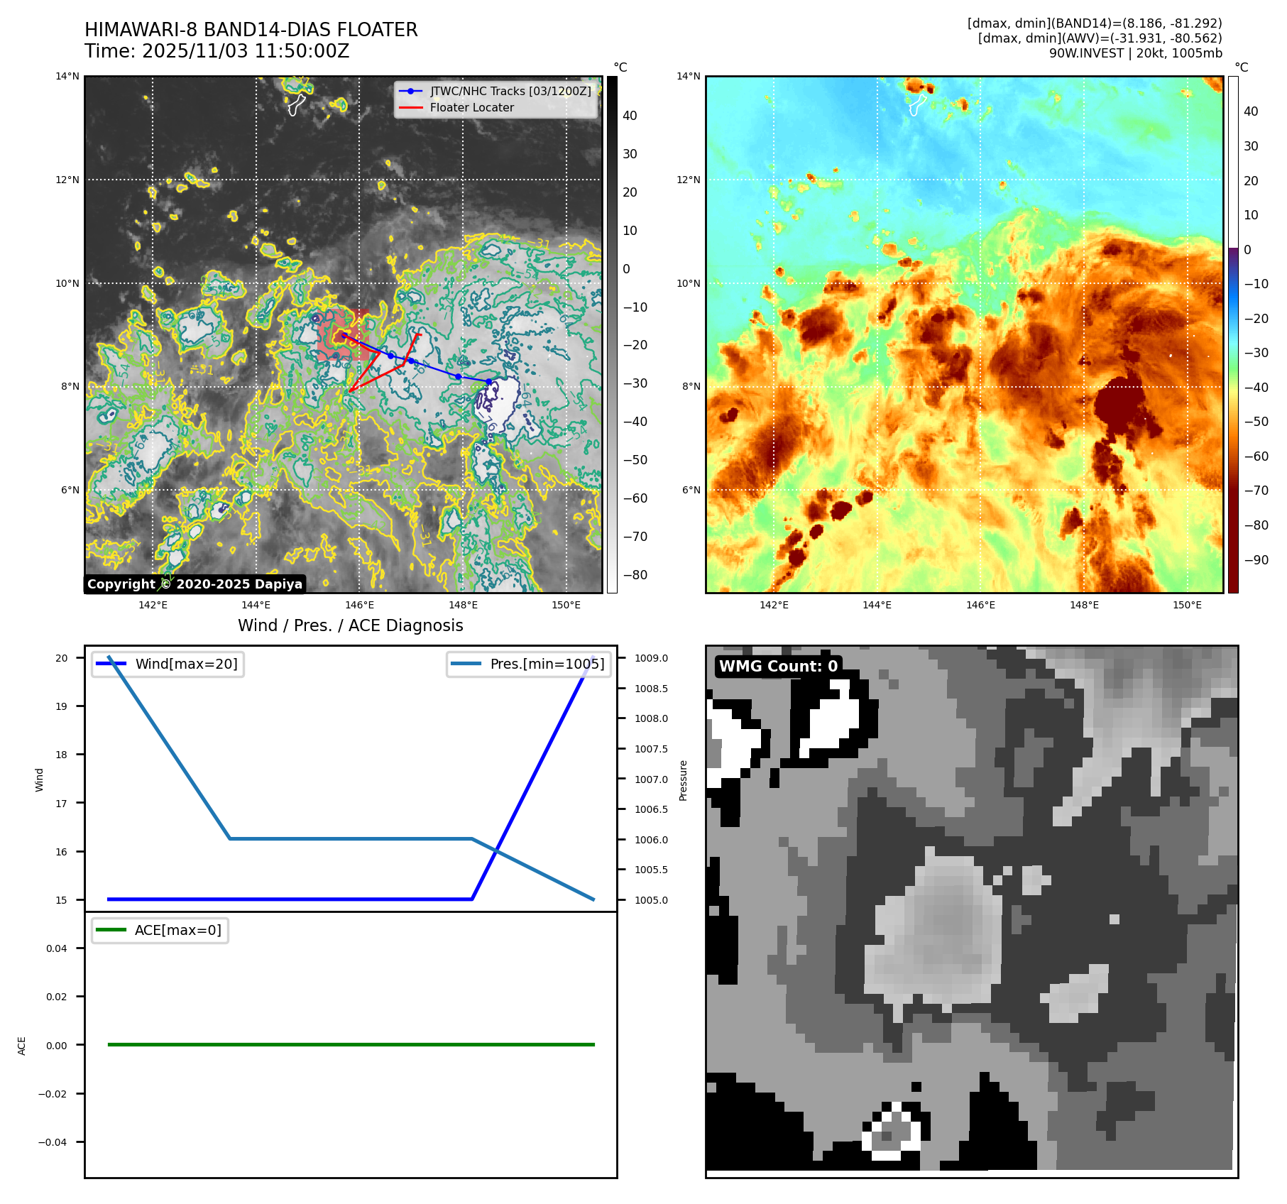The image size is (1287, 1204).
Task: Click the grayscale temperature colorbar beside left map
Action: point(612,334)
